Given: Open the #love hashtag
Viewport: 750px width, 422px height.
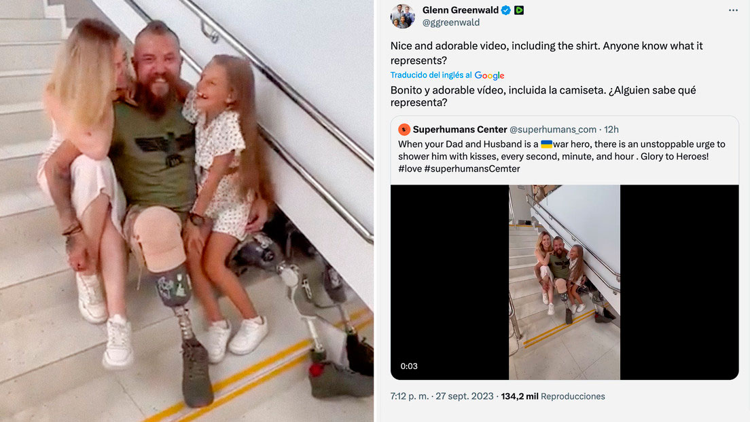Looking at the screenshot, I should tap(410, 169).
